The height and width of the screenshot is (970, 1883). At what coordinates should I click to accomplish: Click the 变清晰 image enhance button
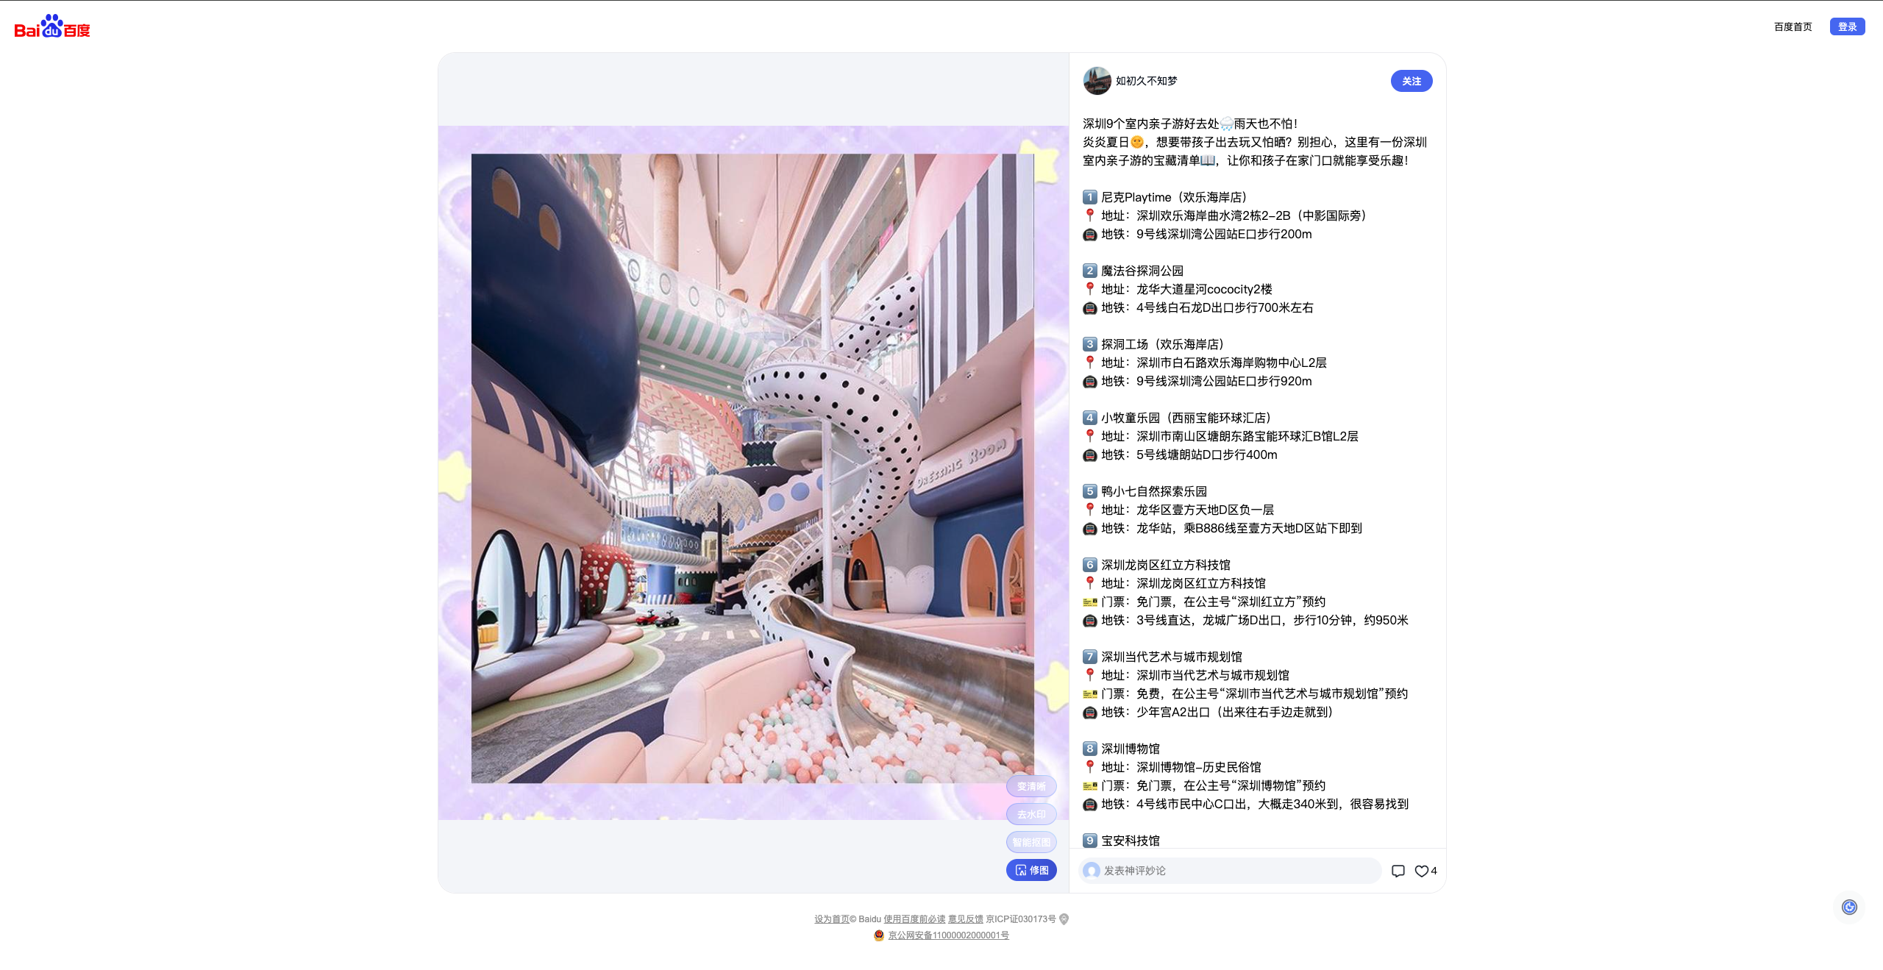[x=1031, y=785]
